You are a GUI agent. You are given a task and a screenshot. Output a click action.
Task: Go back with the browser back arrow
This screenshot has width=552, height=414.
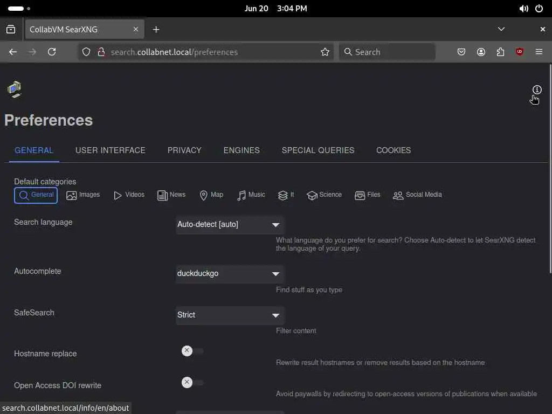13,52
